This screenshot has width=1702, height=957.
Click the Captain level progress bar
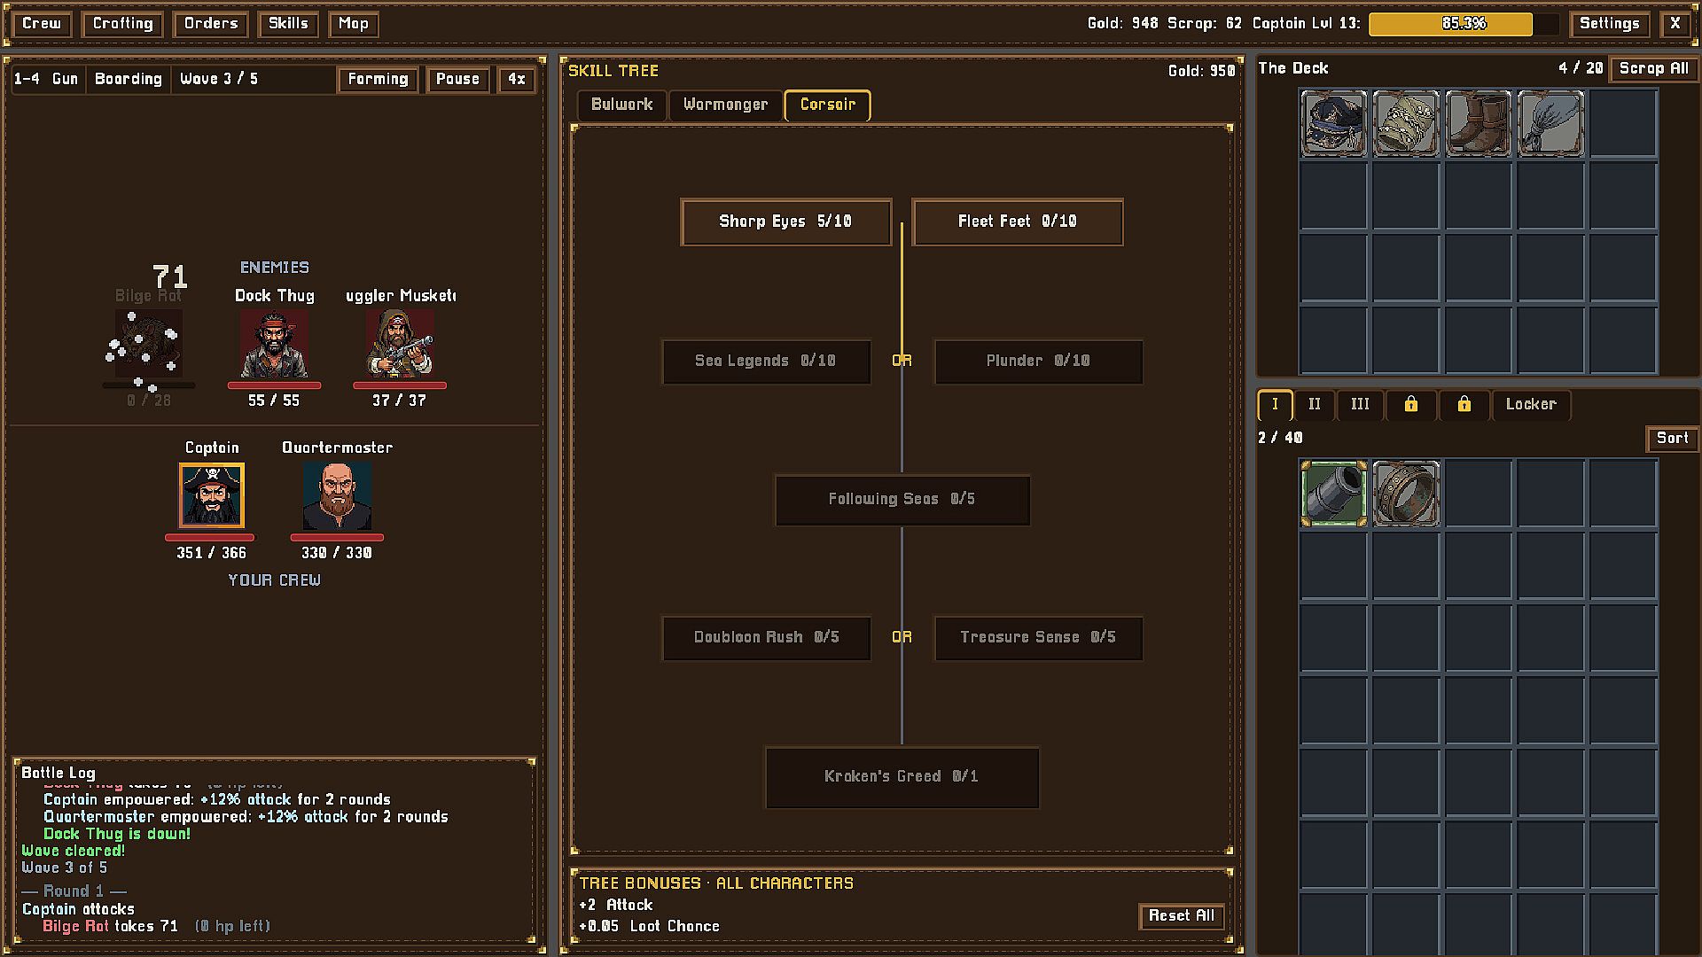1464,24
